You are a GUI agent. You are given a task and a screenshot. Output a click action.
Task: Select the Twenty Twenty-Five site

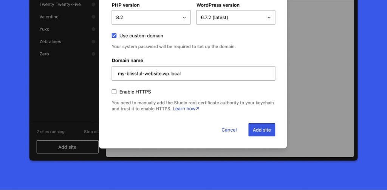(x=60, y=5)
